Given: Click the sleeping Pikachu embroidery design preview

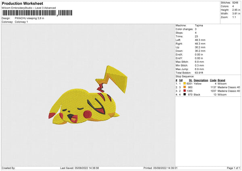Looking at the screenshot, I should [x=88, y=95].
